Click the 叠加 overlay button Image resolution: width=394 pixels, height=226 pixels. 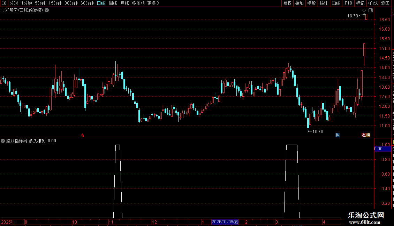[x=300, y=3]
